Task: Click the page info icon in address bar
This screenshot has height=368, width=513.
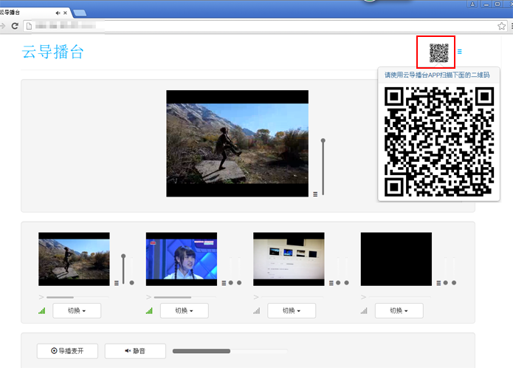Action: coord(29,26)
